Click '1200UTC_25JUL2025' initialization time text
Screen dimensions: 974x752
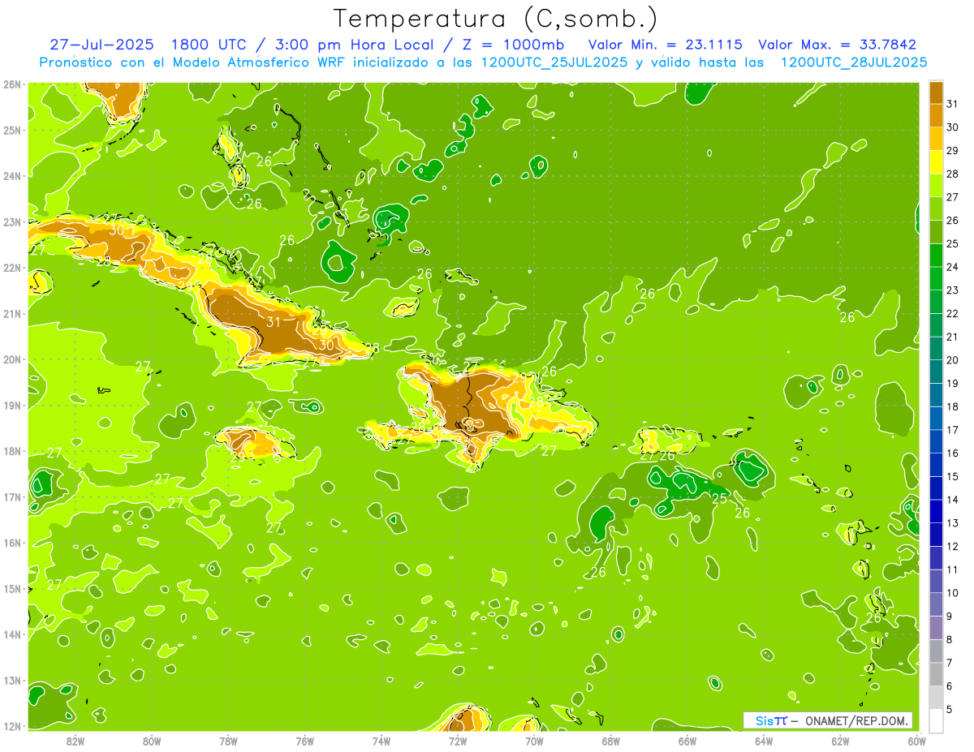point(554,62)
